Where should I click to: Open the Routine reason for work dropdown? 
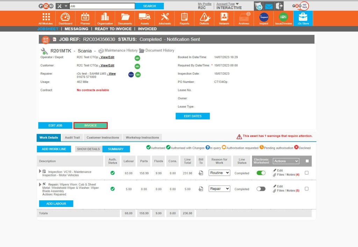(x=219, y=173)
